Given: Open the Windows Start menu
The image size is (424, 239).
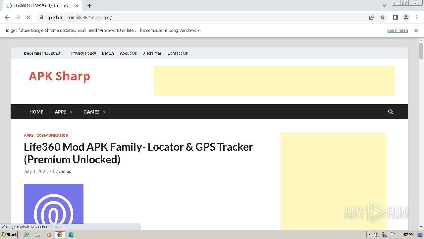Looking at the screenshot, I should pyautogui.click(x=9, y=235).
